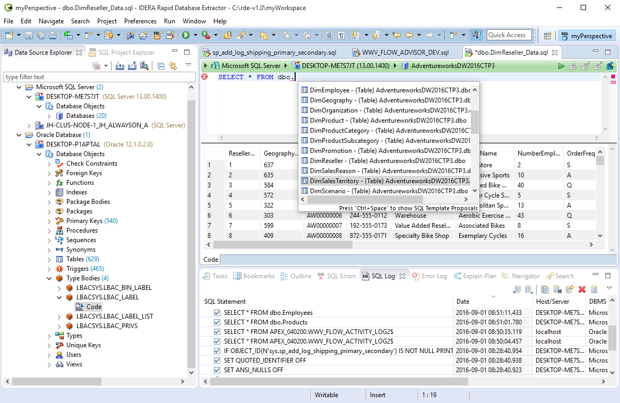Click the Collapse All icon in Data Source Explorer

click(x=161, y=66)
